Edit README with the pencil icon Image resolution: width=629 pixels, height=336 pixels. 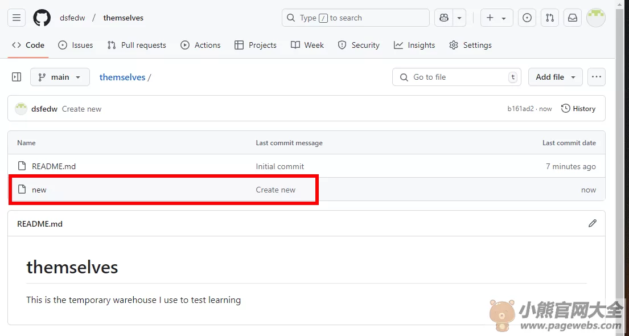[593, 224]
